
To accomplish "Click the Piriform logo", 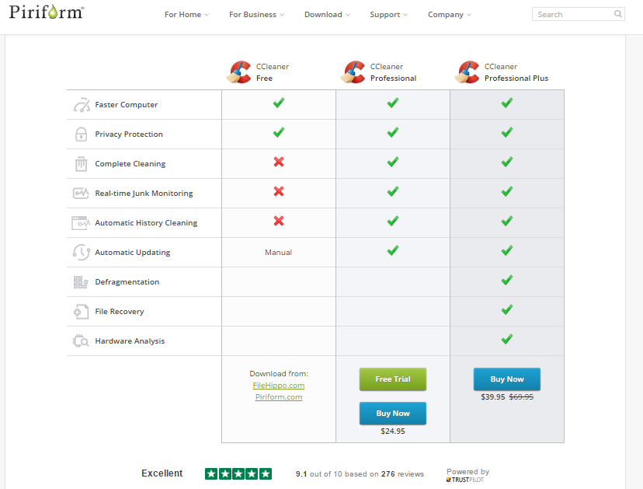I will pyautogui.click(x=47, y=12).
